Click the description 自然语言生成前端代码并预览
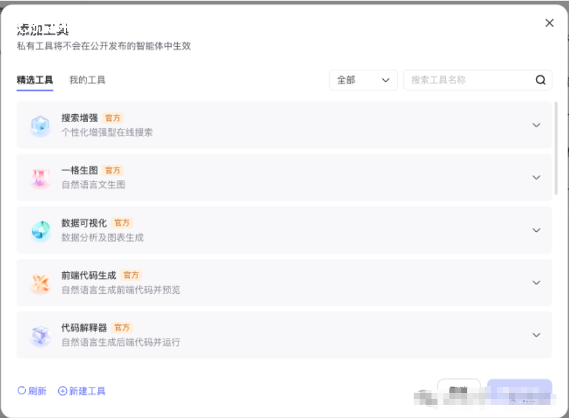 pyautogui.click(x=121, y=290)
